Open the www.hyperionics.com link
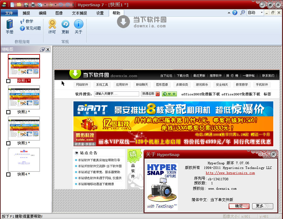This screenshot has width=283, height=219. (230, 173)
